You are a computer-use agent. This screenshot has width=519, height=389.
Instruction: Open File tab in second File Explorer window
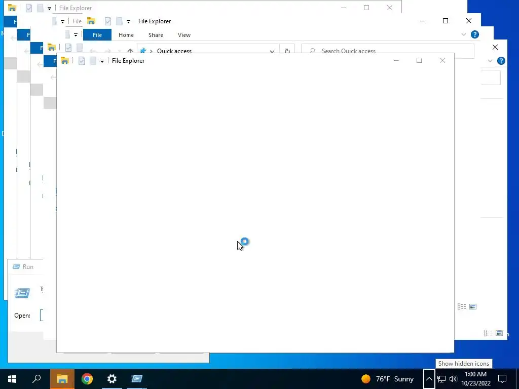pyautogui.click(x=97, y=35)
